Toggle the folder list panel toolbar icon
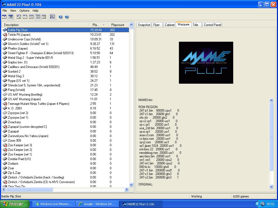The height and width of the screenshot is (208, 278). pos(4,17)
